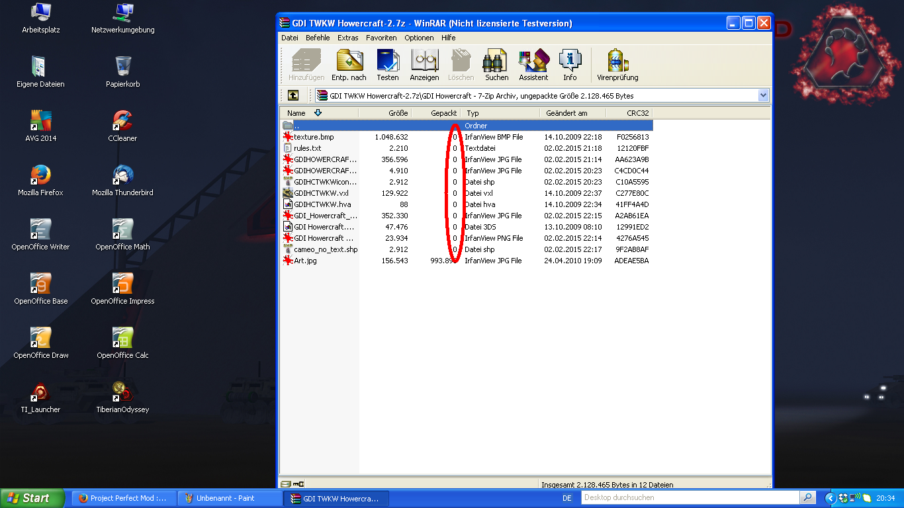Click the Anzeigen view toolbar icon
This screenshot has height=508, width=904.
point(424,65)
